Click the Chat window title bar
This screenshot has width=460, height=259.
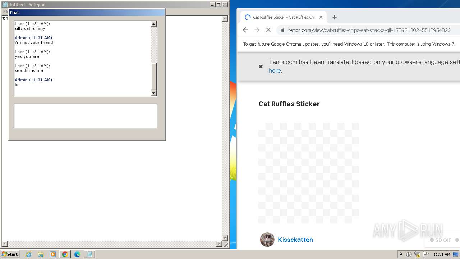(87, 12)
